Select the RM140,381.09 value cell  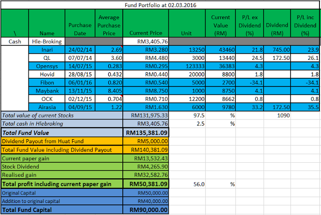point(146,150)
